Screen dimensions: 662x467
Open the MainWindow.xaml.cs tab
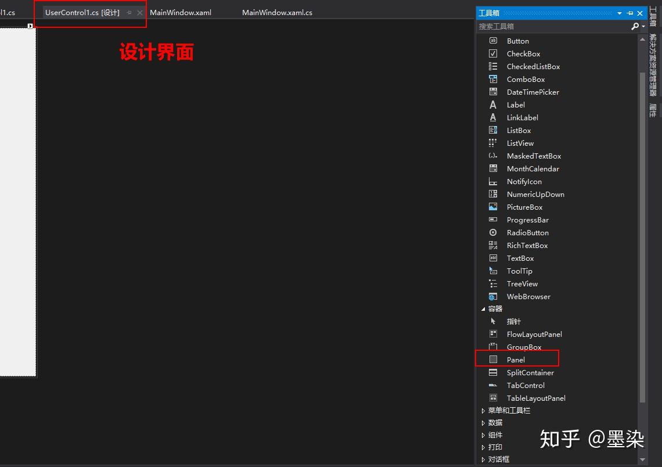pos(277,12)
